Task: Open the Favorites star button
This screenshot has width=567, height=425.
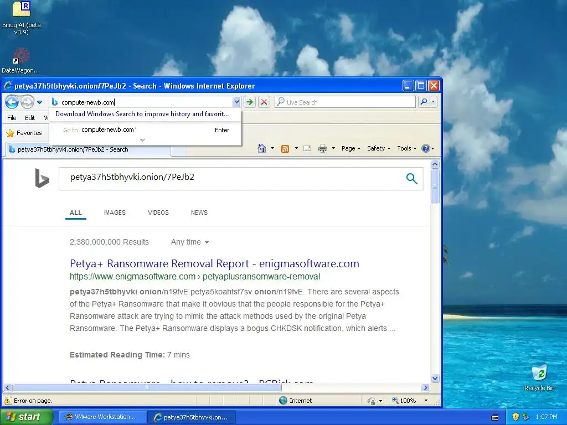Action: click(x=24, y=133)
